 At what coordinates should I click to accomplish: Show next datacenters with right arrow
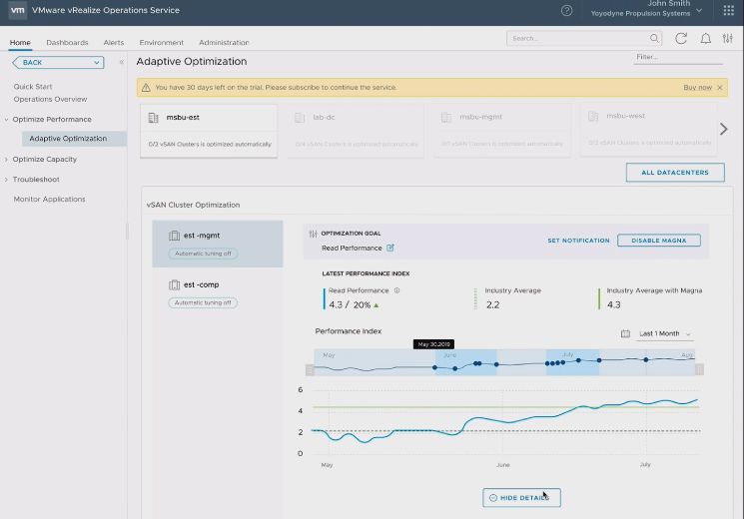click(724, 129)
